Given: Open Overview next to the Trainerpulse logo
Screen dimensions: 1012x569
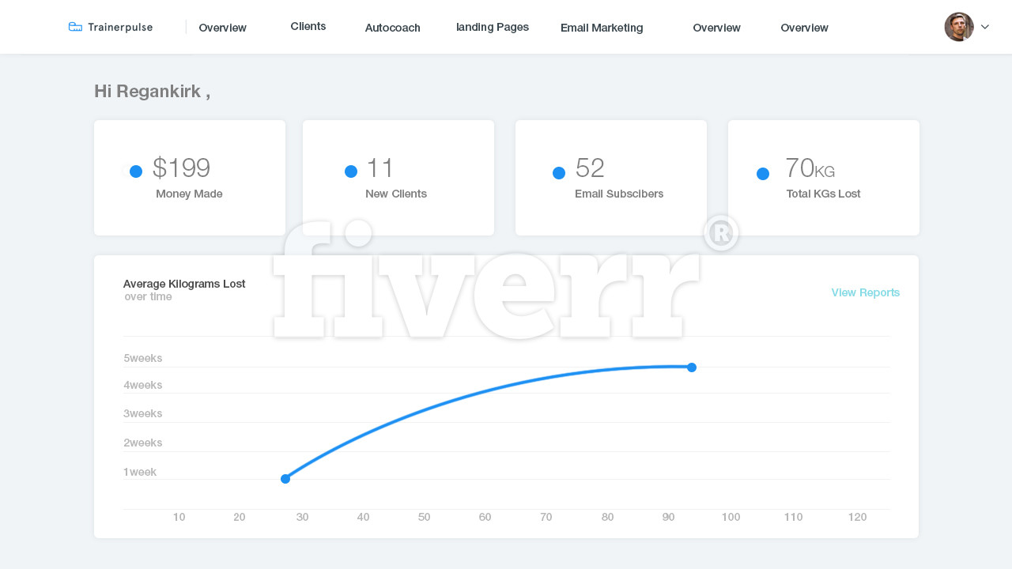Looking at the screenshot, I should (222, 28).
